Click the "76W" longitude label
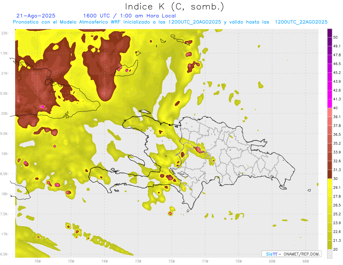Screen dimensions: 343x265 point(37,261)
